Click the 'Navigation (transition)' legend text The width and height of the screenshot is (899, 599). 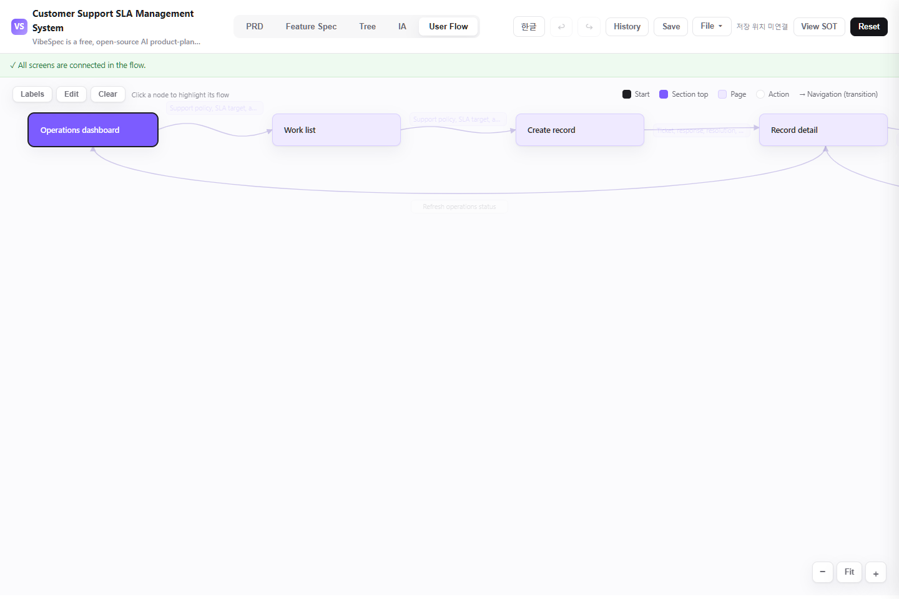(x=838, y=94)
